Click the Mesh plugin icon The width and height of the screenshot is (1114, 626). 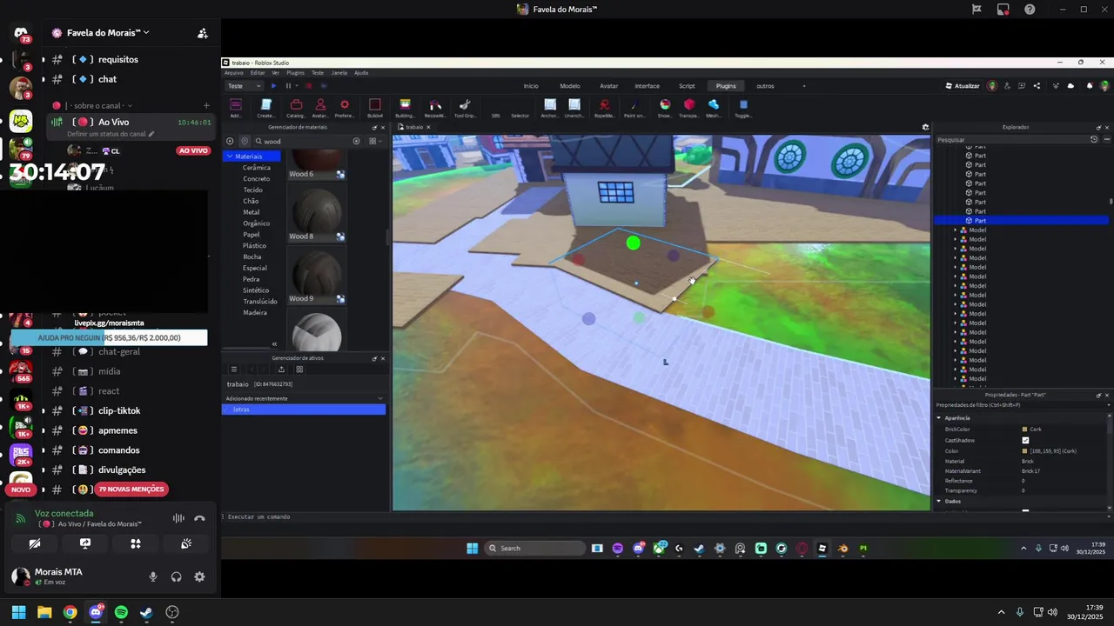point(714,105)
